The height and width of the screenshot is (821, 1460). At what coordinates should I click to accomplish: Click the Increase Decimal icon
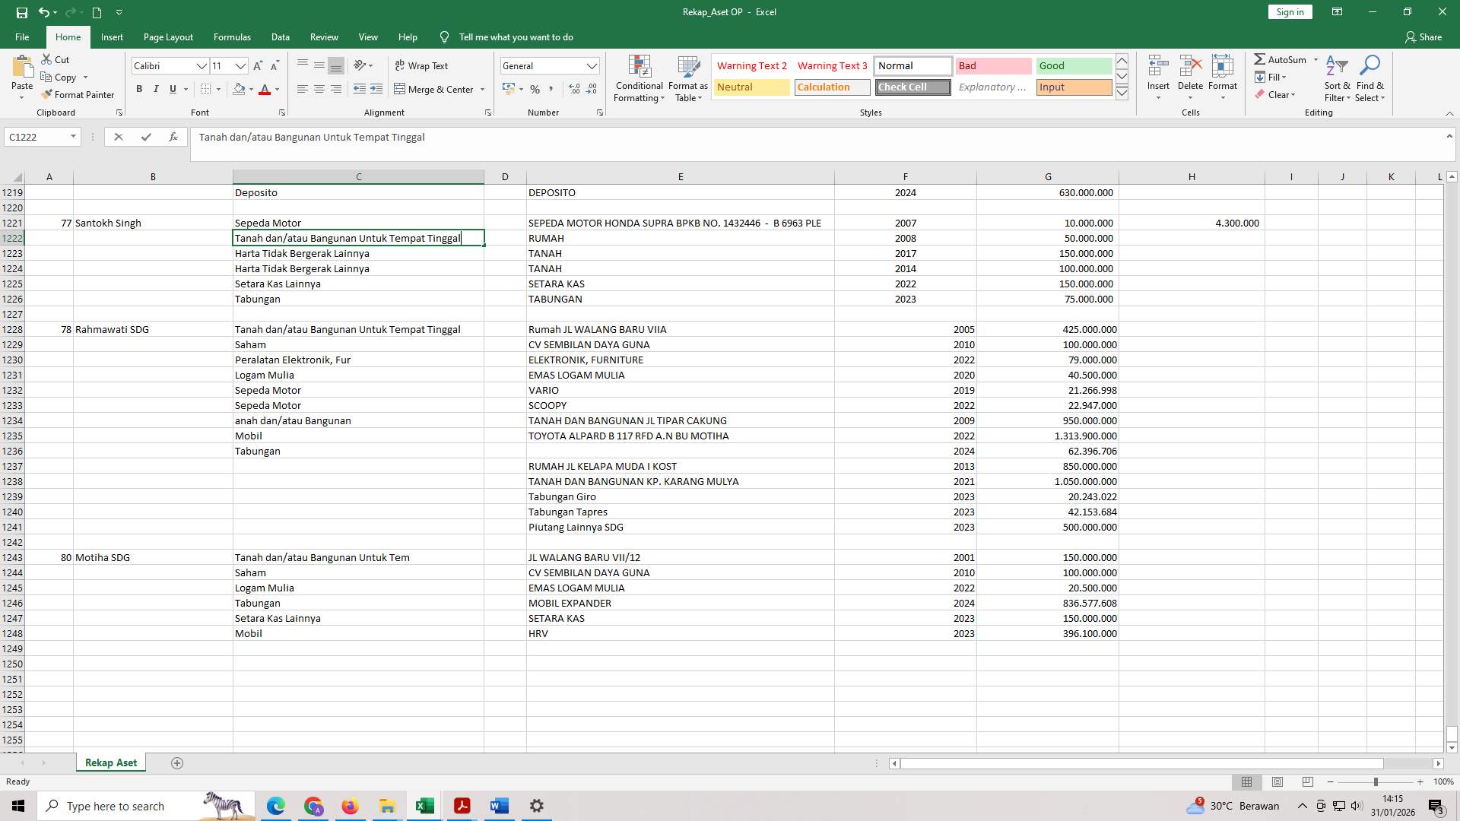point(573,89)
